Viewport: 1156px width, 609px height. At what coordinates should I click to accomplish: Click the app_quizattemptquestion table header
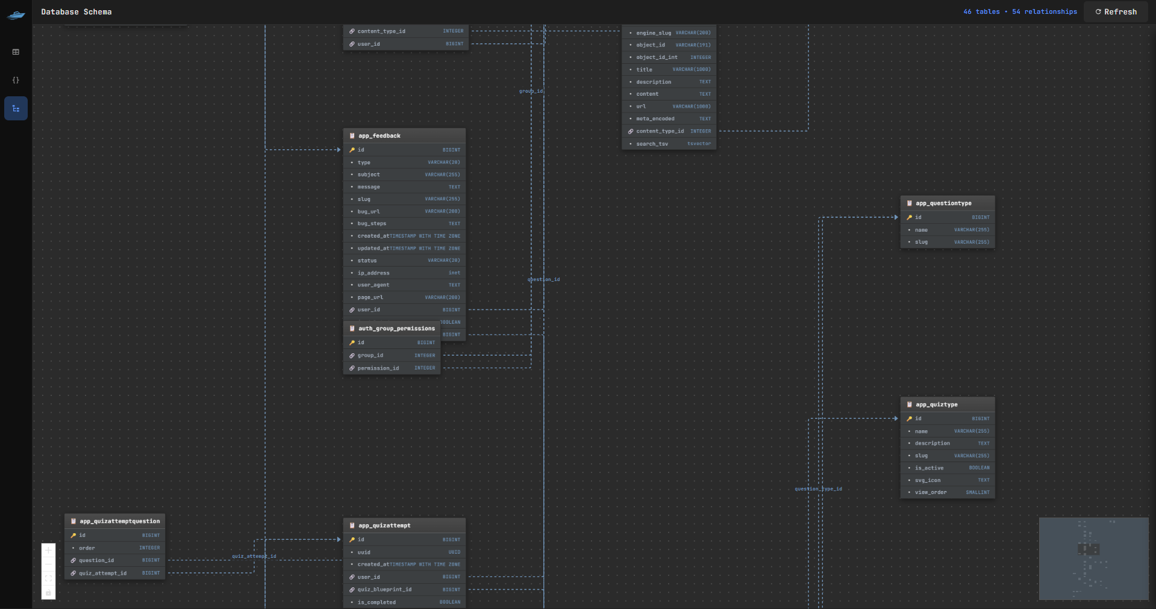(x=115, y=521)
